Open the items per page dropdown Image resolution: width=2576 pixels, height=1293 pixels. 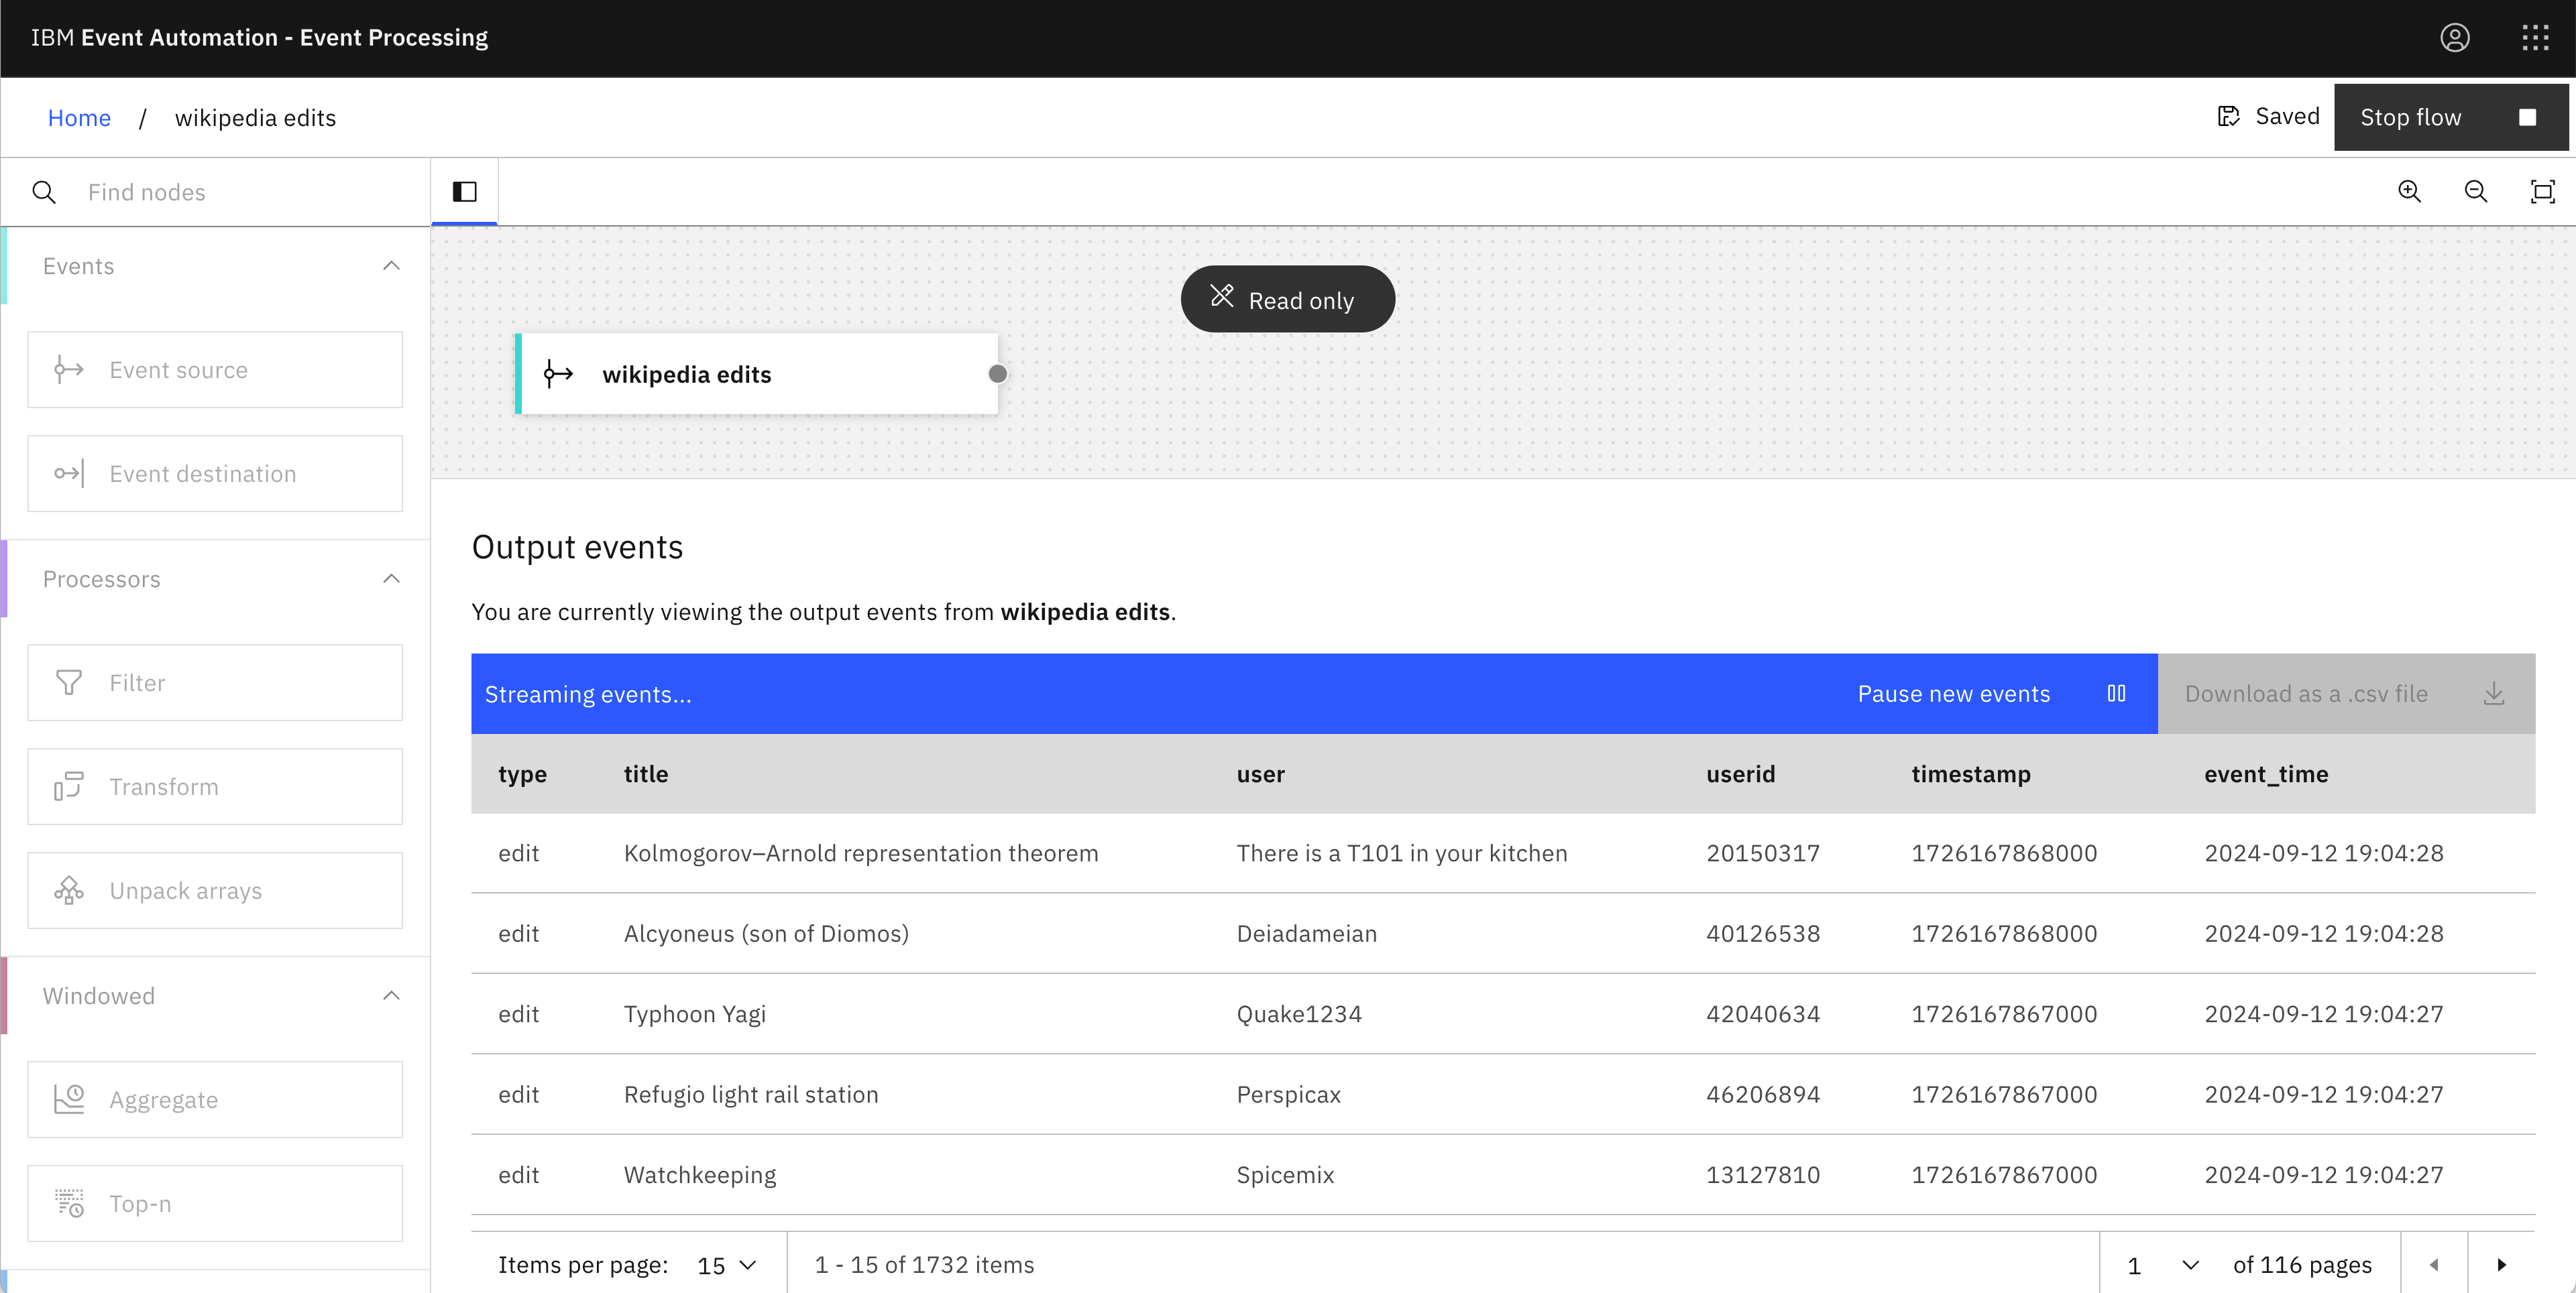click(727, 1265)
